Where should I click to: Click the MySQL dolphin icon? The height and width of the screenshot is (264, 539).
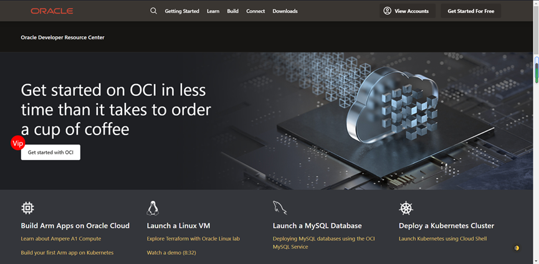click(279, 208)
